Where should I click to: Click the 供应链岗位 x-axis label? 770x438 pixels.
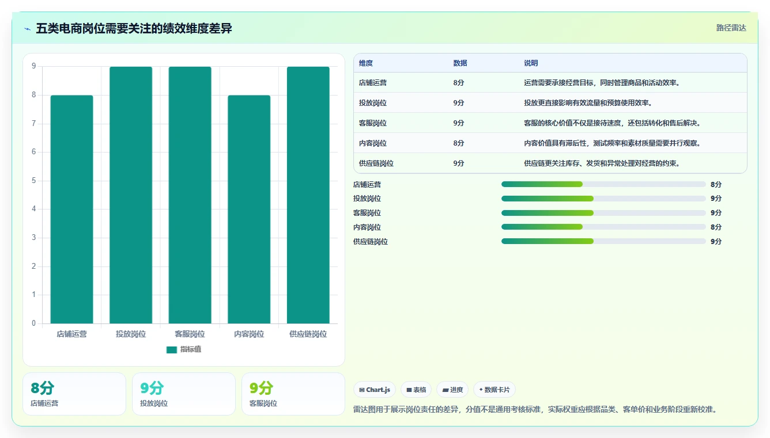308,334
